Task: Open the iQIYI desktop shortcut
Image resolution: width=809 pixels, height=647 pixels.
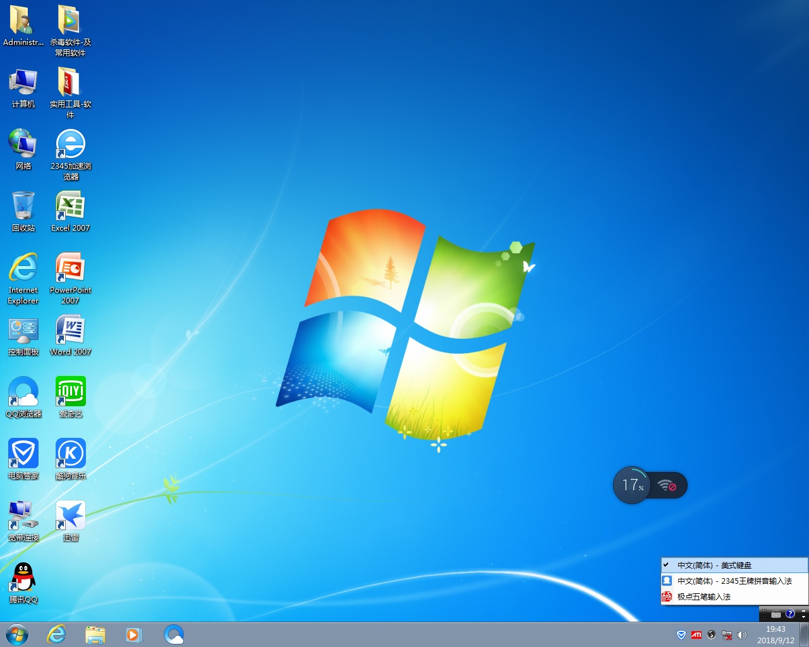Action: (x=70, y=392)
